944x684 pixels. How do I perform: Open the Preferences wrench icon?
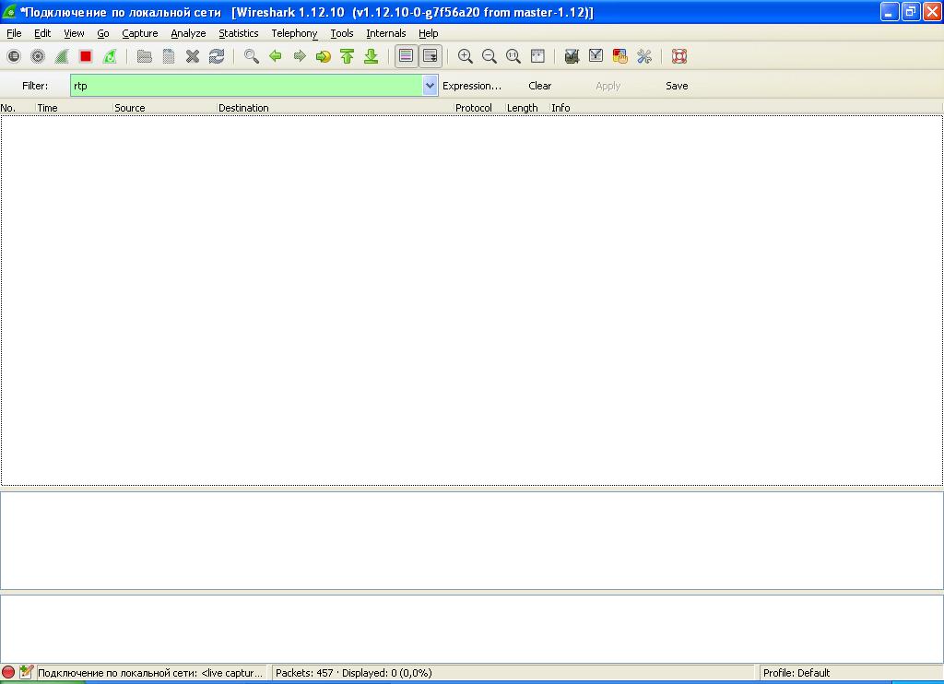tap(644, 56)
